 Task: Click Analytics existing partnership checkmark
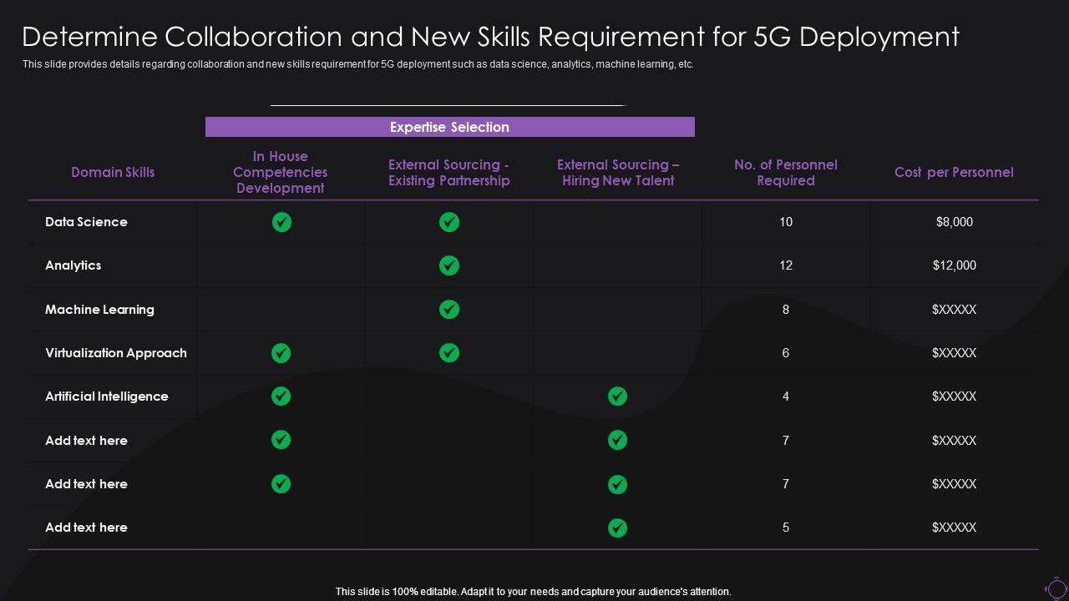[x=449, y=265]
